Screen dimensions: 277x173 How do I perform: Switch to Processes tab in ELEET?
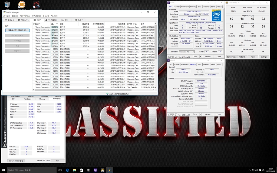44,97
